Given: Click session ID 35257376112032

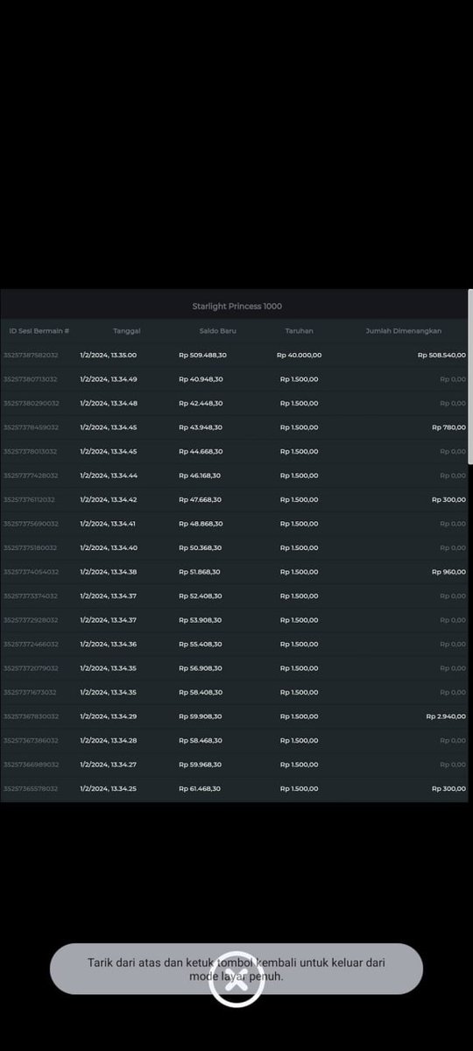Looking at the screenshot, I should coord(30,499).
